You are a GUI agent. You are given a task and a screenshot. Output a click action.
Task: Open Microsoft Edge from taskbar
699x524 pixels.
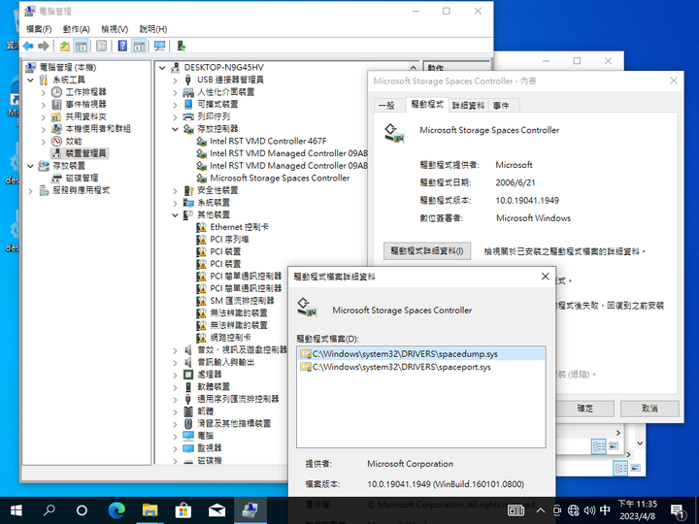pyautogui.click(x=116, y=510)
